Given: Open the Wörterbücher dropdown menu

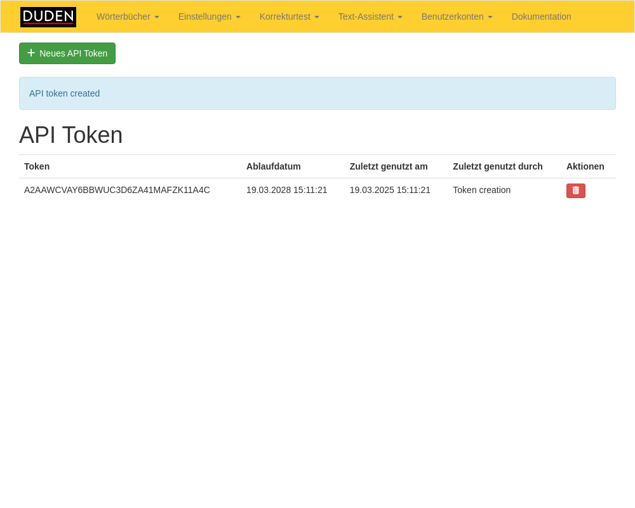Looking at the screenshot, I should pos(128,17).
